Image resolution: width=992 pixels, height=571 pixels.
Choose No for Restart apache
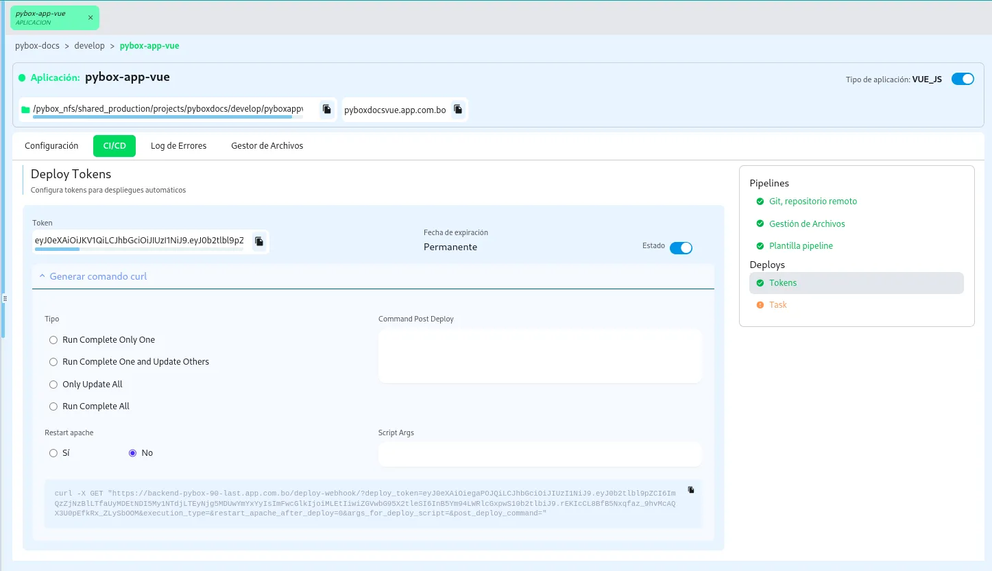point(133,453)
